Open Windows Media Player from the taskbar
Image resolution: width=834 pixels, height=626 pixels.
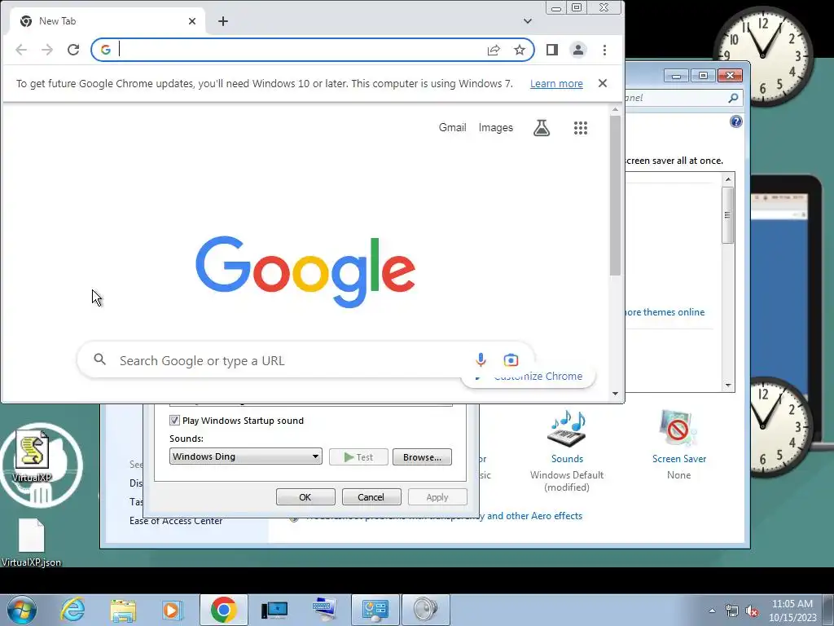173,610
